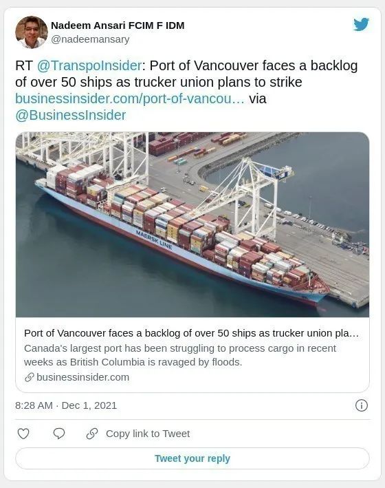Click Copy link to Tweet

click(148, 434)
